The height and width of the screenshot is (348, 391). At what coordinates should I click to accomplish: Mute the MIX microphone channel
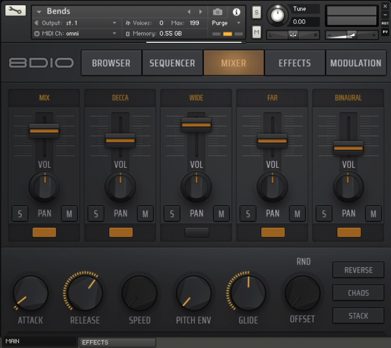[69, 213]
